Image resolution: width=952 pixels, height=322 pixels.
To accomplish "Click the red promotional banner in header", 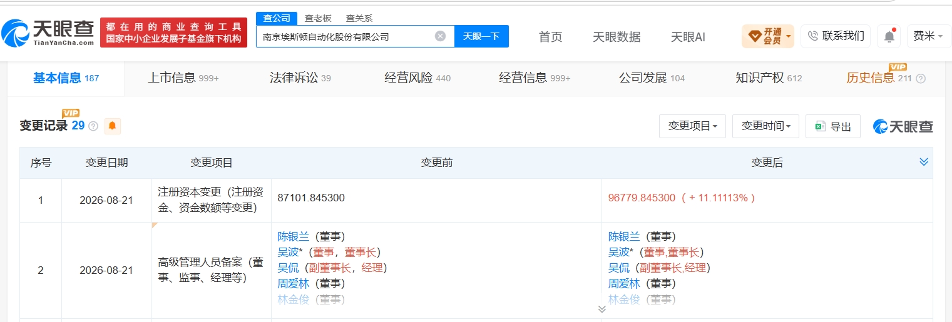I will (173, 33).
